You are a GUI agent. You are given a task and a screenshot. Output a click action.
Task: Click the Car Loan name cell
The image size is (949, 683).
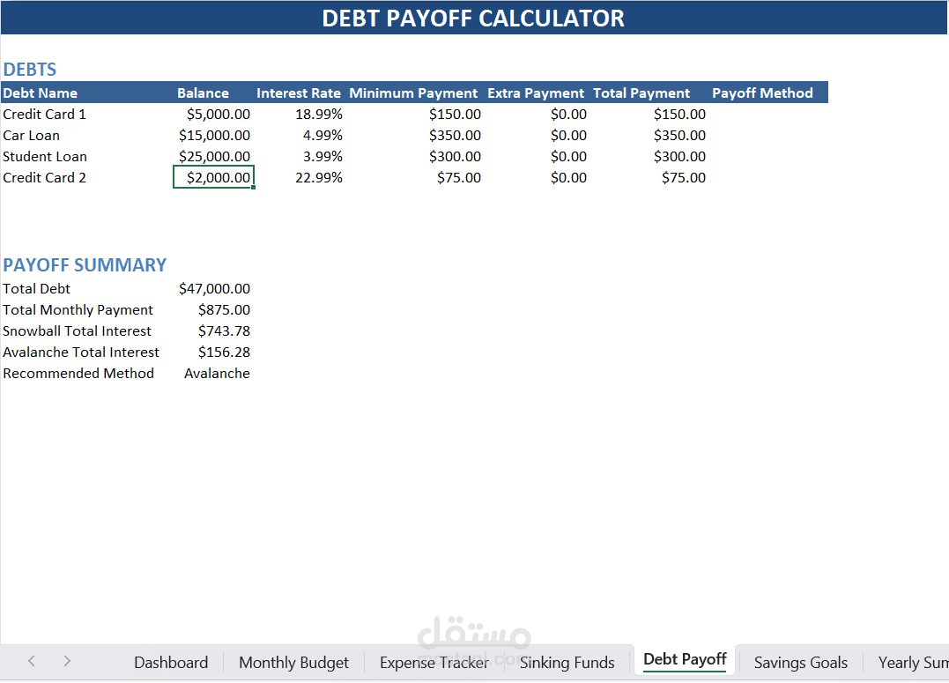(x=32, y=136)
